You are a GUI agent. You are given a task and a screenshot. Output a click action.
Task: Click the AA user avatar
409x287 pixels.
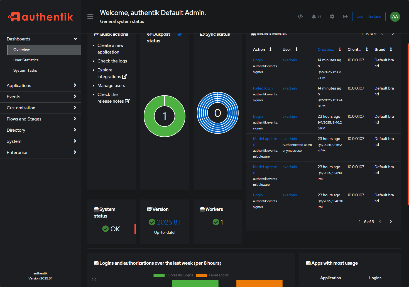pyautogui.click(x=395, y=17)
